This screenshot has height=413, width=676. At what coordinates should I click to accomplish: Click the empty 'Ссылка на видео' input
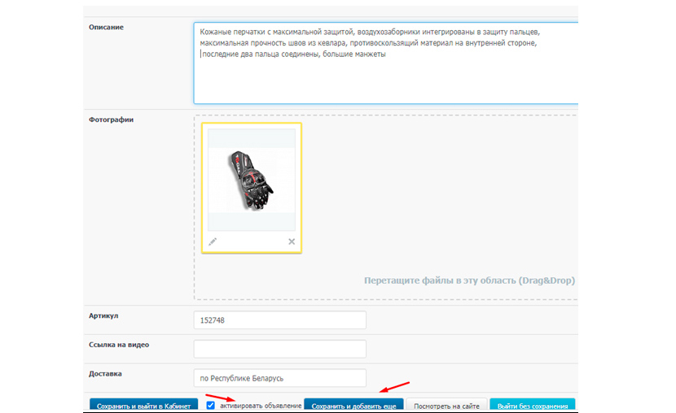[x=280, y=349]
